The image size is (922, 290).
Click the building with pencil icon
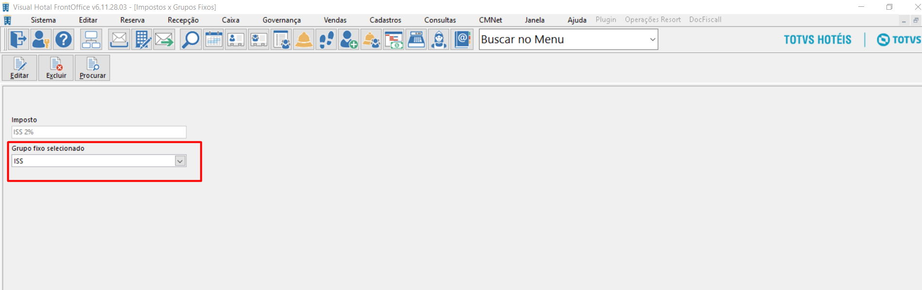pos(142,39)
